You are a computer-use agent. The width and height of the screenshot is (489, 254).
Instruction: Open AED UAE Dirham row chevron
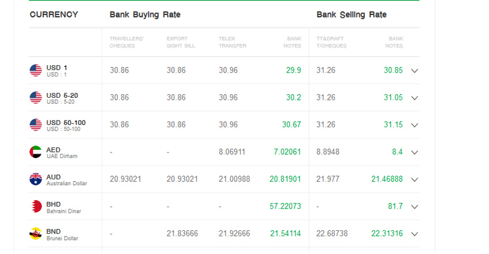[414, 152]
